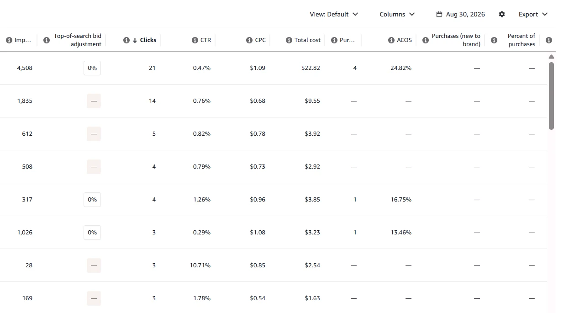
Task: Open the View: Default dropdown
Action: click(x=334, y=14)
